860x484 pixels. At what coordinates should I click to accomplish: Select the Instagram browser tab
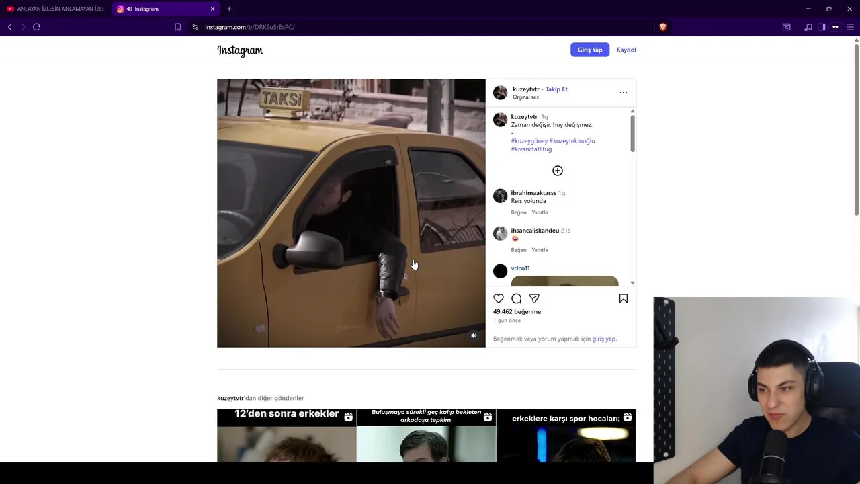[x=166, y=9]
